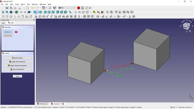Open the File menu
This screenshot has width=194, height=109.
point(2,4)
